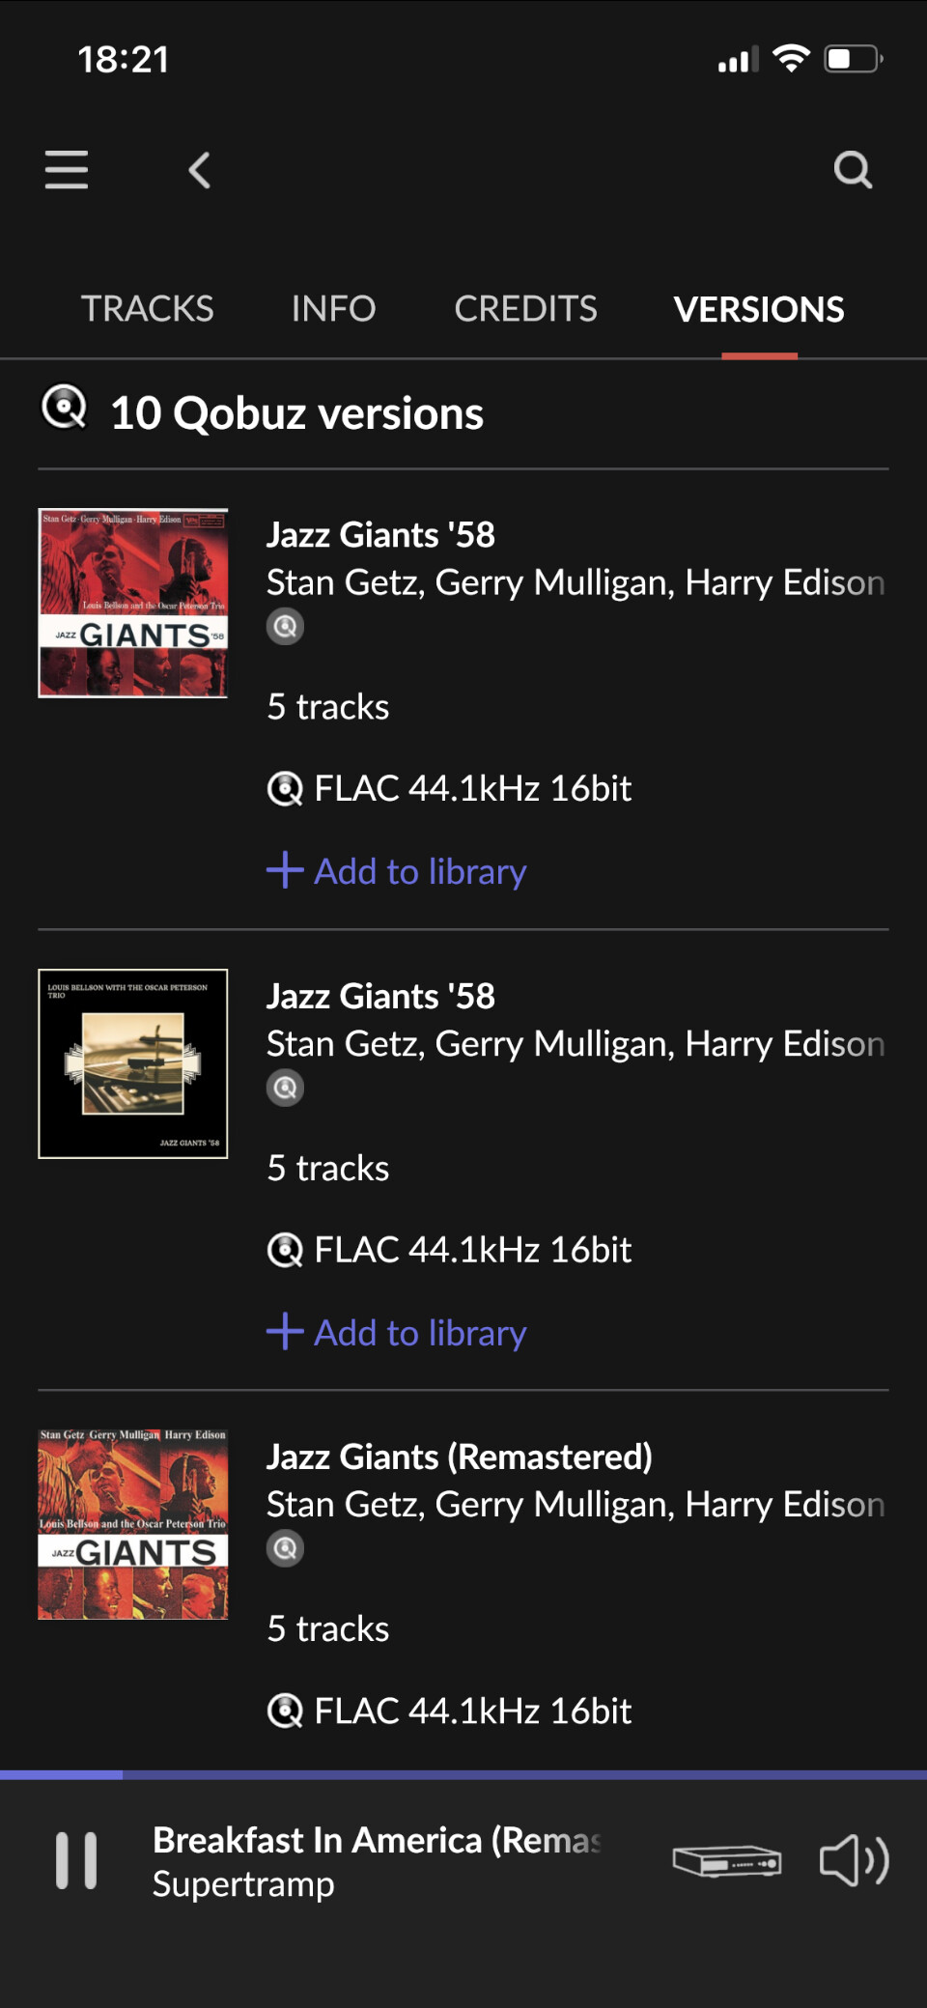Add first Jazz Giants '58 to library
This screenshot has height=2008, width=927.
397,871
